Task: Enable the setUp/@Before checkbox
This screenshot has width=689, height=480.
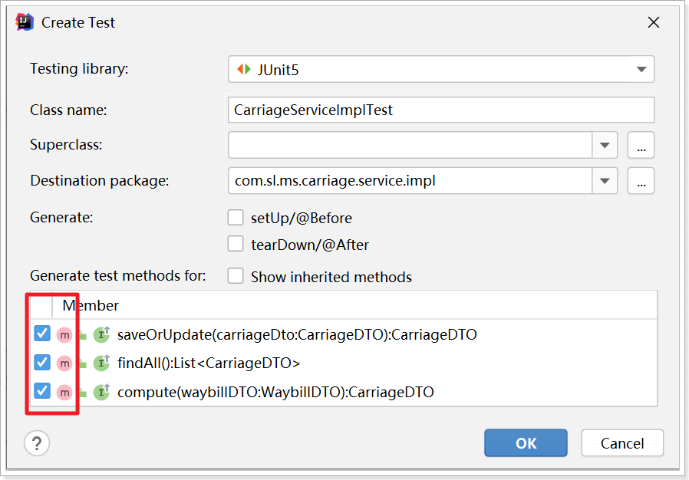Action: click(x=236, y=218)
